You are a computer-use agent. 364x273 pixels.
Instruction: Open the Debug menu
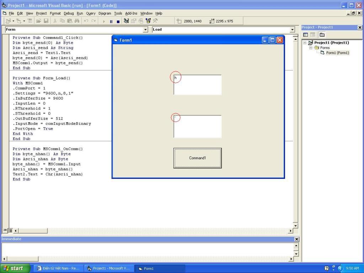[x=69, y=13]
